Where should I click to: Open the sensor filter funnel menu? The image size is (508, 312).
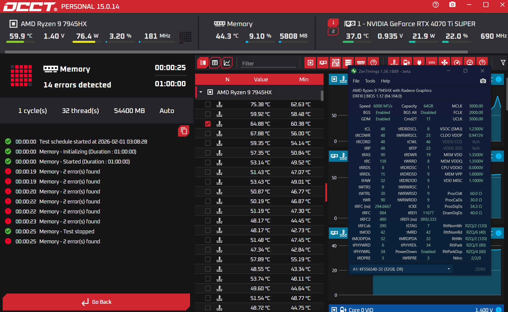pos(503,63)
